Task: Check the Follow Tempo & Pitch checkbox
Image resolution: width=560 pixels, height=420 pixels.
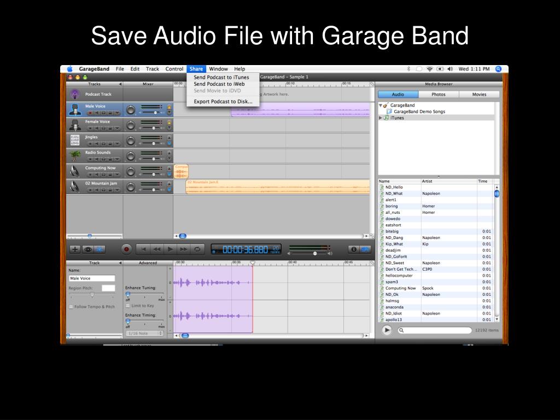Action: [x=71, y=307]
